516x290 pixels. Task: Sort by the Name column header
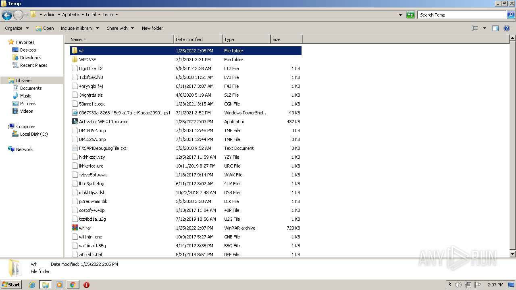pos(119,39)
